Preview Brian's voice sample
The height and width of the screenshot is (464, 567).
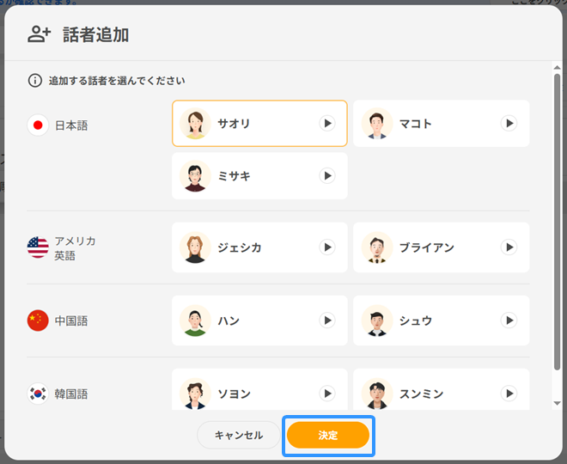click(x=509, y=247)
